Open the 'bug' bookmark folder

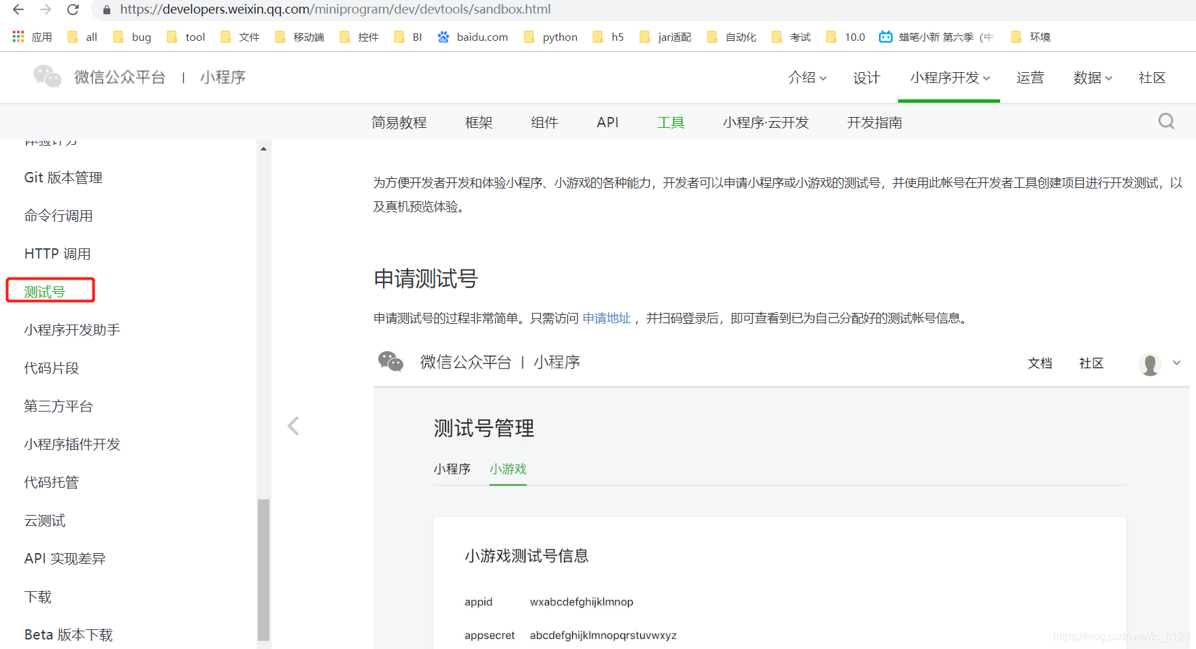click(132, 37)
